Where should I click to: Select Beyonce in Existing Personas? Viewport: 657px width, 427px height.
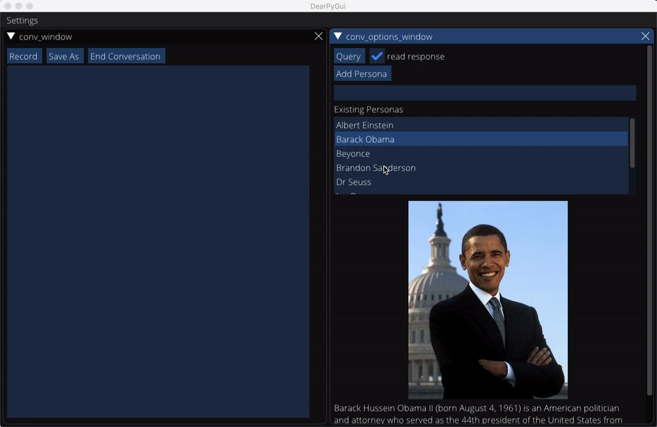(x=353, y=153)
